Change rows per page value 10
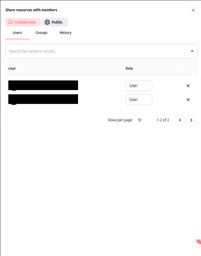The width and height of the screenshot is (201, 256). pyautogui.click(x=141, y=120)
